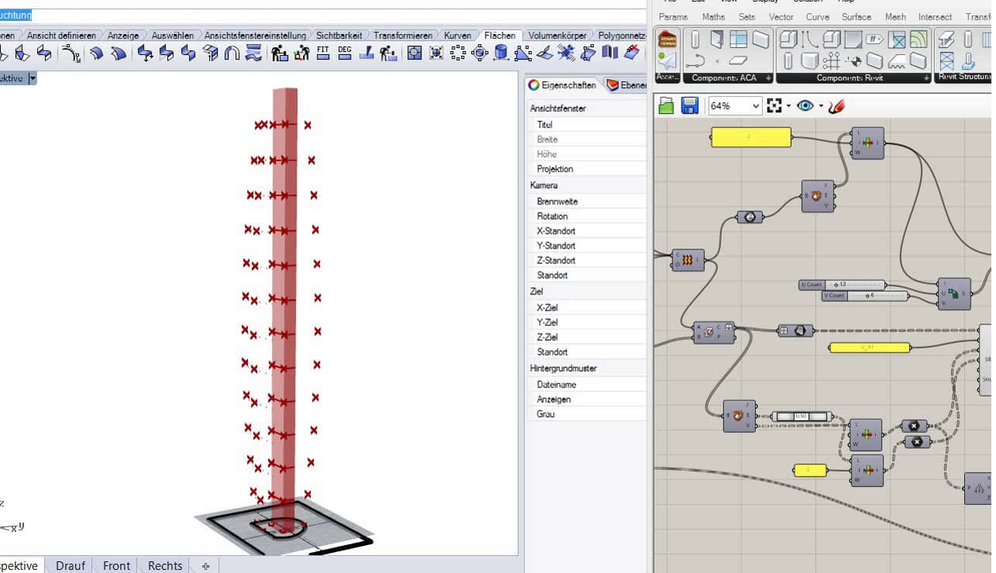Screen dimensions: 996x573
Task: Open the Auswählen toolbar tab
Action: tap(172, 35)
